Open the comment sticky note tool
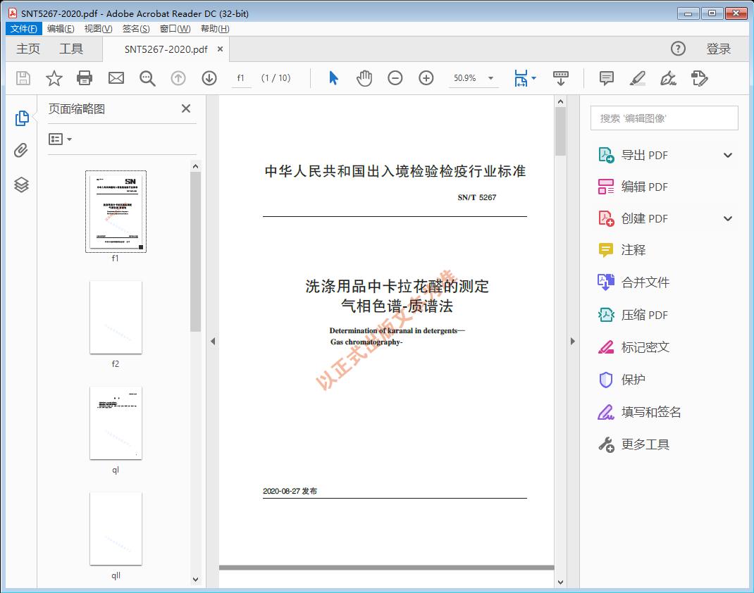This screenshot has width=754, height=593. (x=606, y=78)
